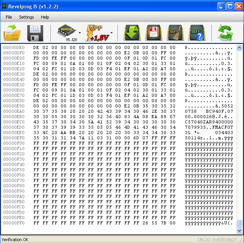Click ASCII text 'C57040ZAR9400000'

coord(209,122)
